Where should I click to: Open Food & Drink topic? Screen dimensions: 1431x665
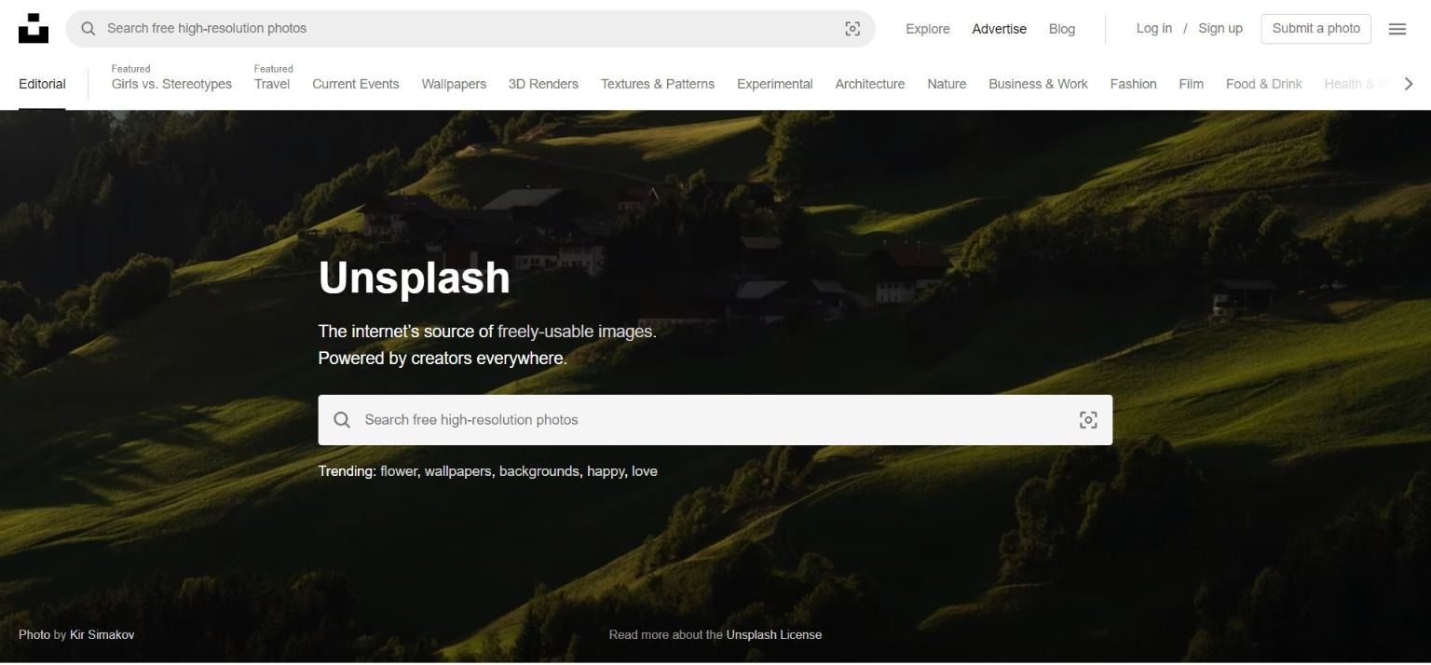coord(1264,84)
